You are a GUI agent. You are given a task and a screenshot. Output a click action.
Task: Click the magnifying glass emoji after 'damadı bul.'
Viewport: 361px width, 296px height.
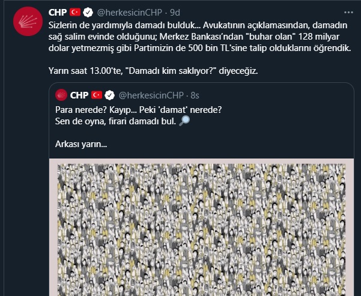(x=184, y=121)
